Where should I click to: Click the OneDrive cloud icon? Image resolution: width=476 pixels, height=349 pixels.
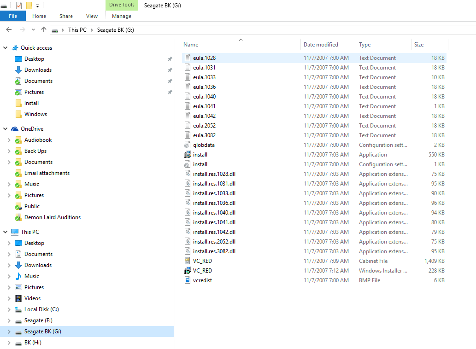click(x=15, y=129)
